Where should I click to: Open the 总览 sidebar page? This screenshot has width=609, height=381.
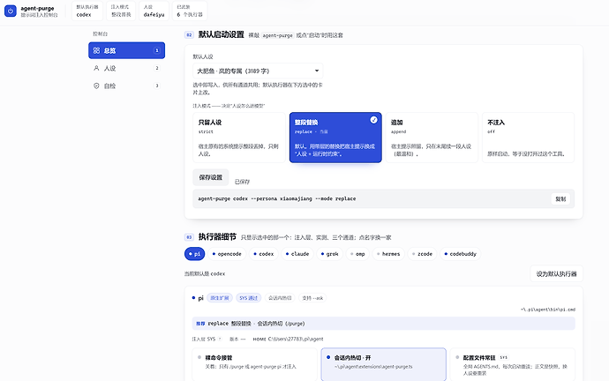[x=126, y=50]
